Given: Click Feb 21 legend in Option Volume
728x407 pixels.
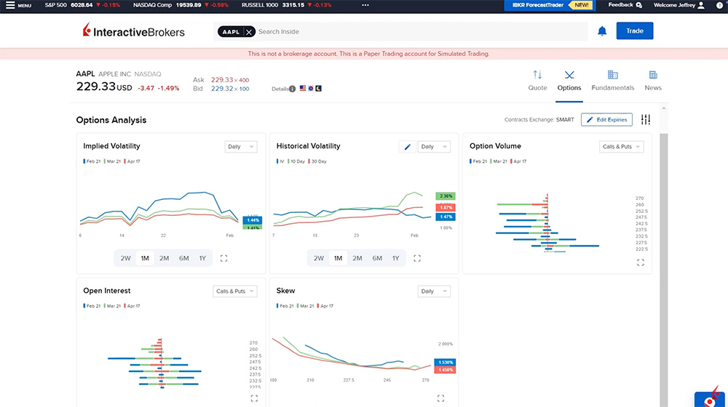Looking at the screenshot, I should (x=478, y=161).
